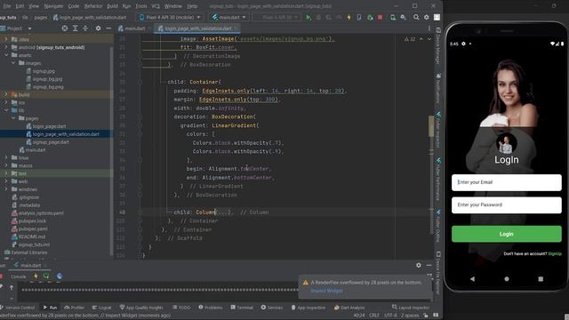The image size is (569, 320).
Task: Switch to login_page_with_validation.dart editor tab
Action: click(197, 28)
